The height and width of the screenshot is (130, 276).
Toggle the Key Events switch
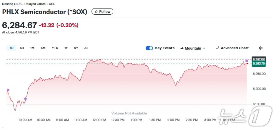coord(149,48)
